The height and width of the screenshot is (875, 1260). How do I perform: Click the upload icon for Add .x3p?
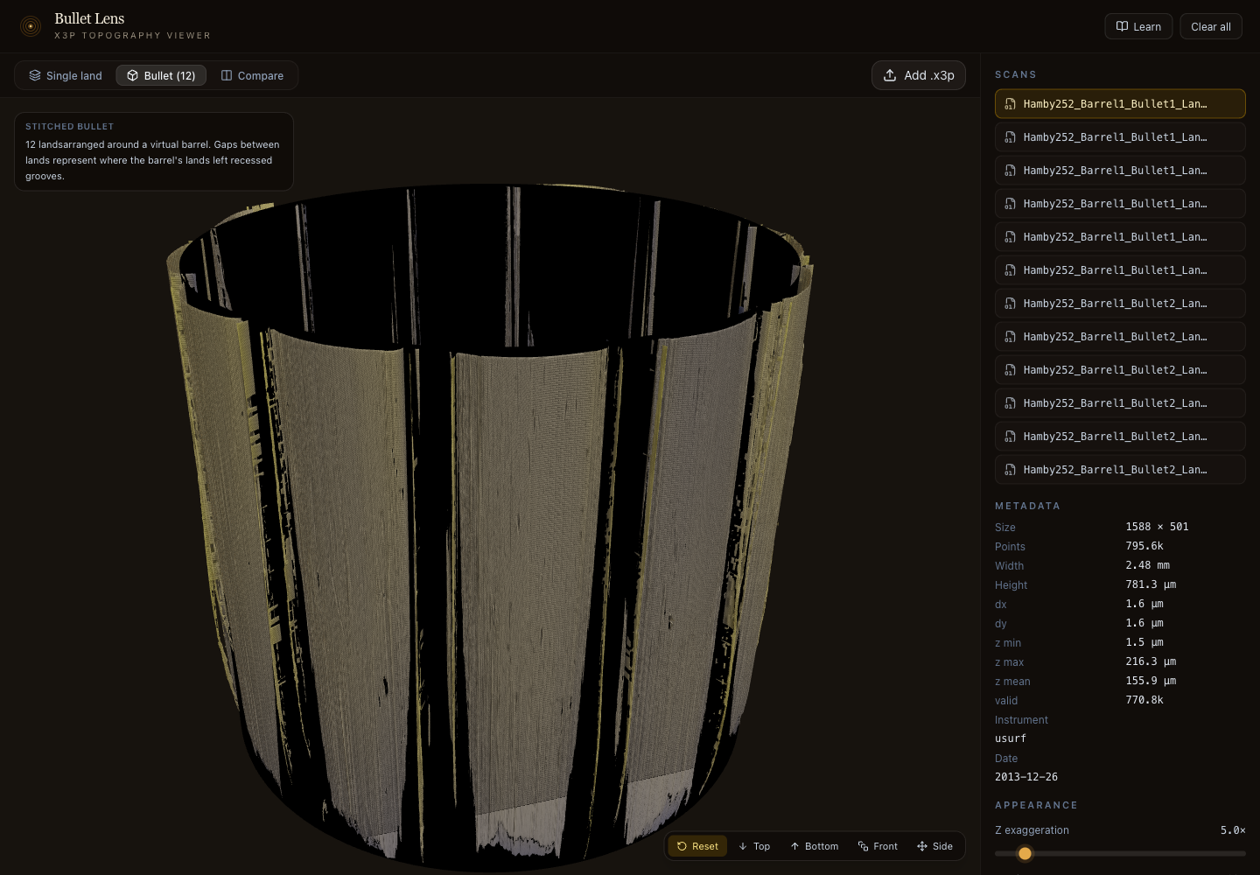(890, 75)
